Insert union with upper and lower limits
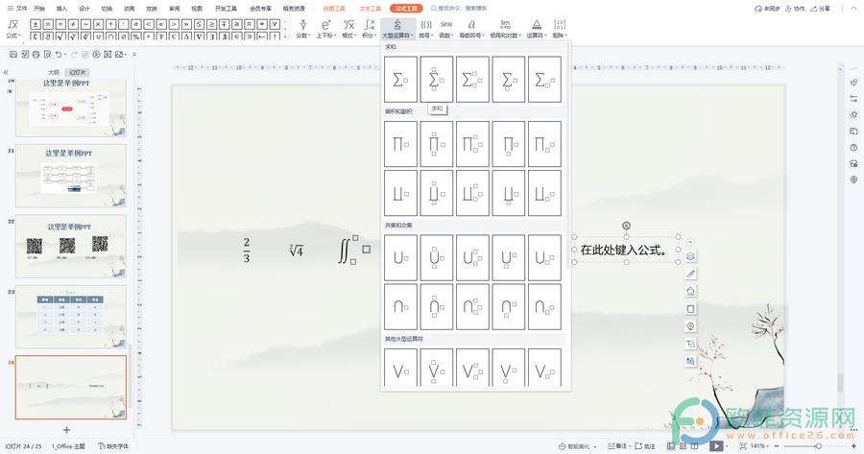This screenshot has width=864, height=454. click(437, 258)
